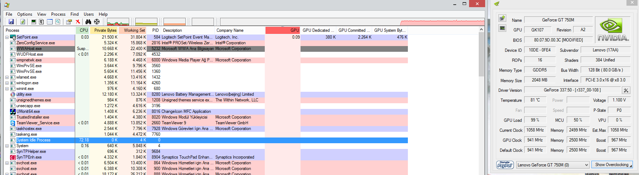Click the GPU-Z screenshot camera icon
The height and width of the screenshot is (175, 639).
coord(502,18)
